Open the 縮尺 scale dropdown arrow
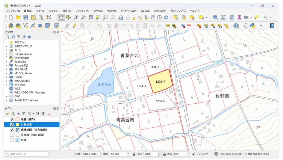283x160 pixels. [x=128, y=154]
